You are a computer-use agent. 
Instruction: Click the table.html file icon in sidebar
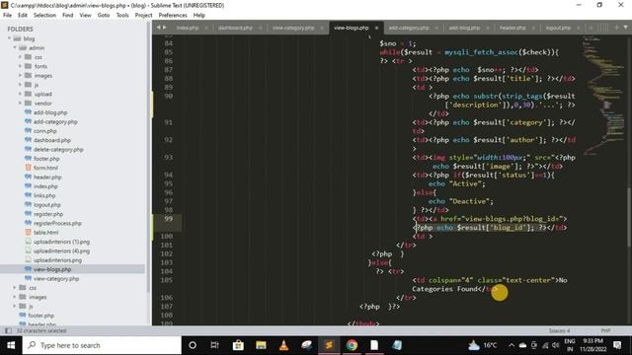(28, 233)
